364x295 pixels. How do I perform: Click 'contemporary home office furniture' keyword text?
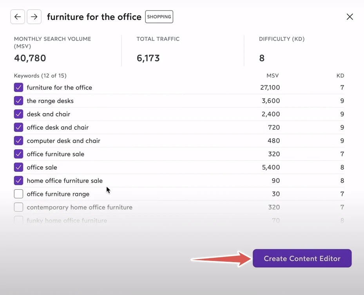click(80, 207)
